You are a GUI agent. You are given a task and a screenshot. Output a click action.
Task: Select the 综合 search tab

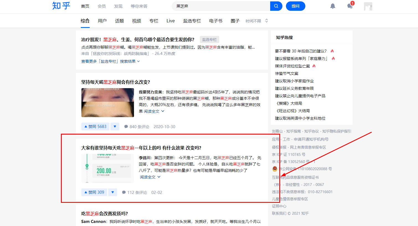tap(85, 21)
